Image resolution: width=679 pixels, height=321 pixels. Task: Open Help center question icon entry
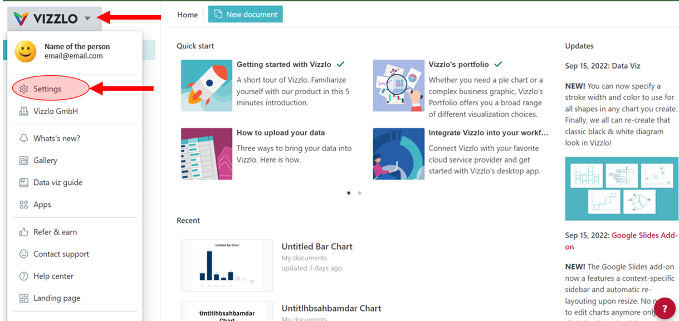[24, 276]
